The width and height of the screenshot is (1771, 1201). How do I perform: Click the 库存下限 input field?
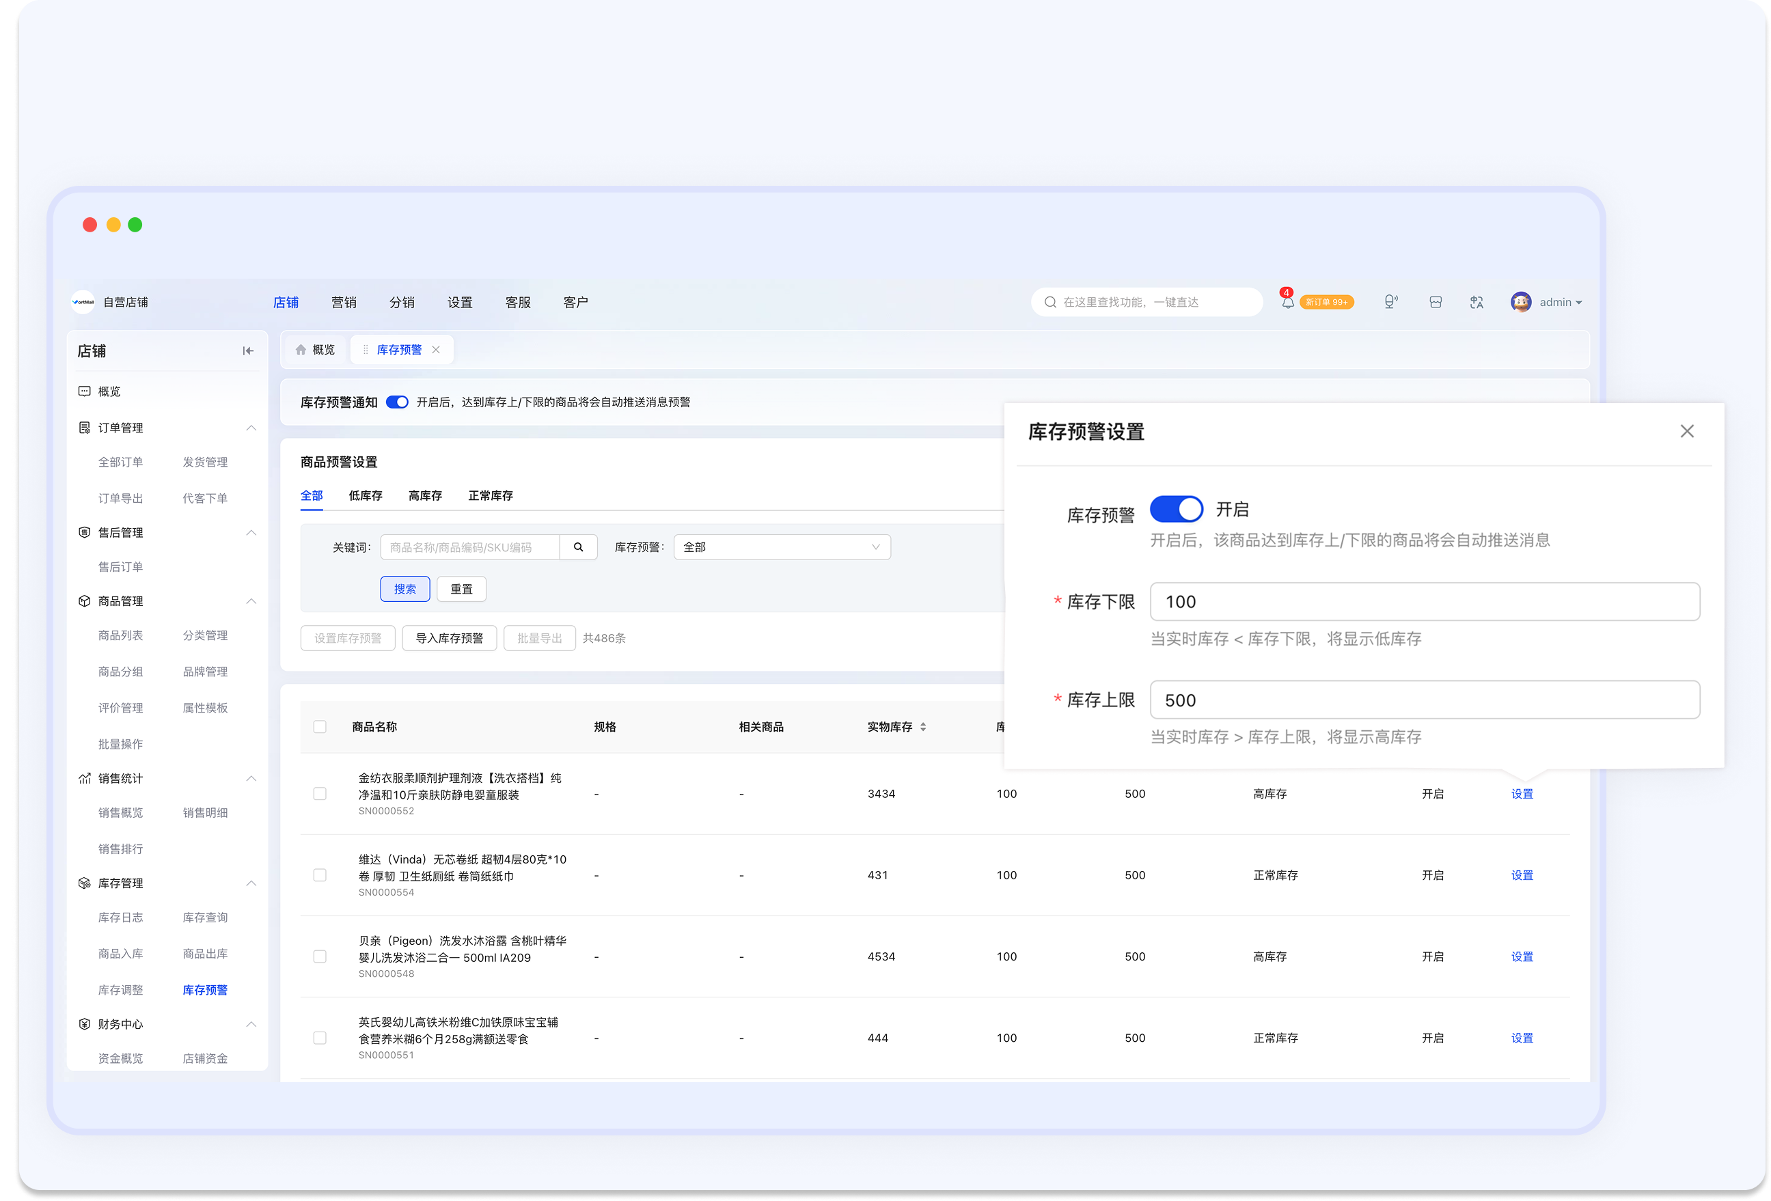tap(1425, 601)
